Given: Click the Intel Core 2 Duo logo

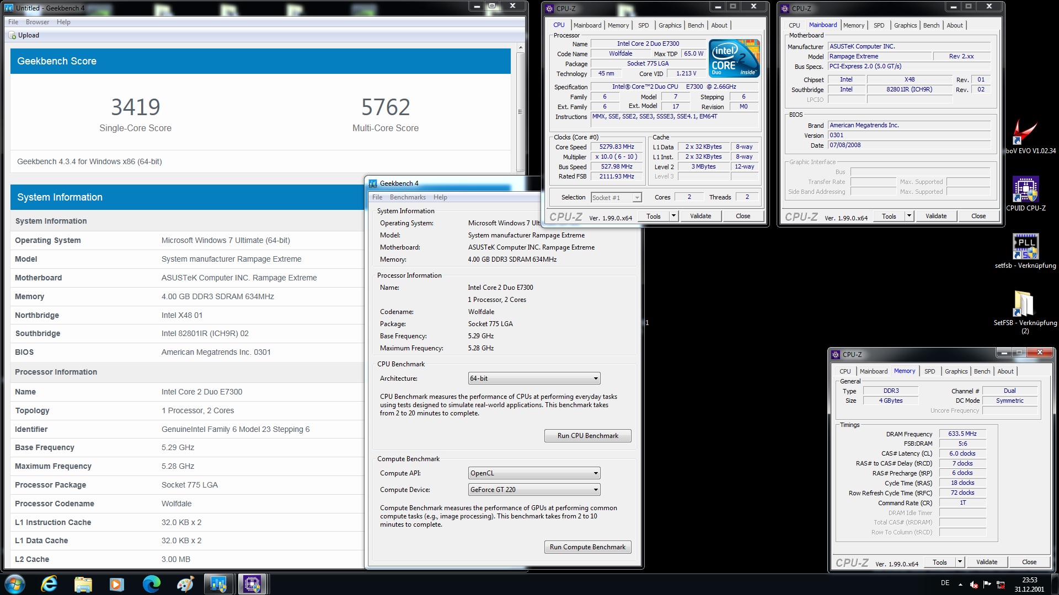Looking at the screenshot, I should [734, 58].
